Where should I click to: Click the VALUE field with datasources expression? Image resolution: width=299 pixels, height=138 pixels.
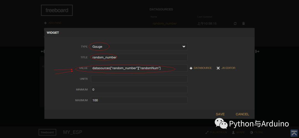(x=139, y=68)
